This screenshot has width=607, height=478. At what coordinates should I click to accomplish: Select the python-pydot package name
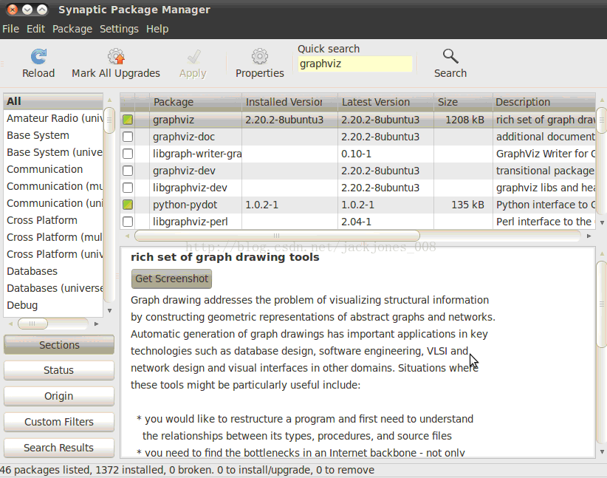point(185,205)
